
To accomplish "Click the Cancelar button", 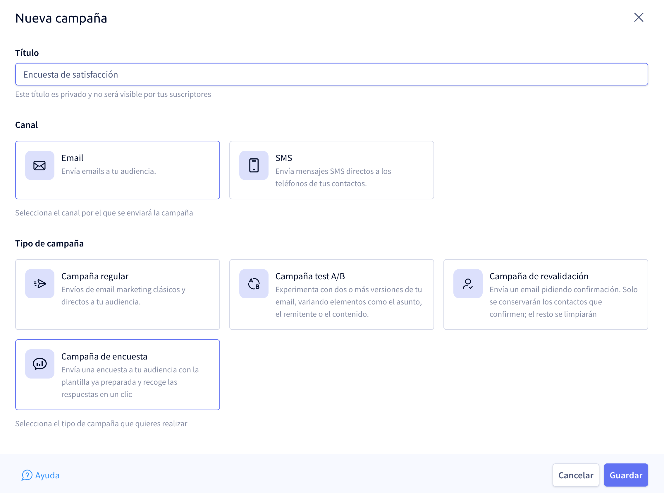I will 576,475.
